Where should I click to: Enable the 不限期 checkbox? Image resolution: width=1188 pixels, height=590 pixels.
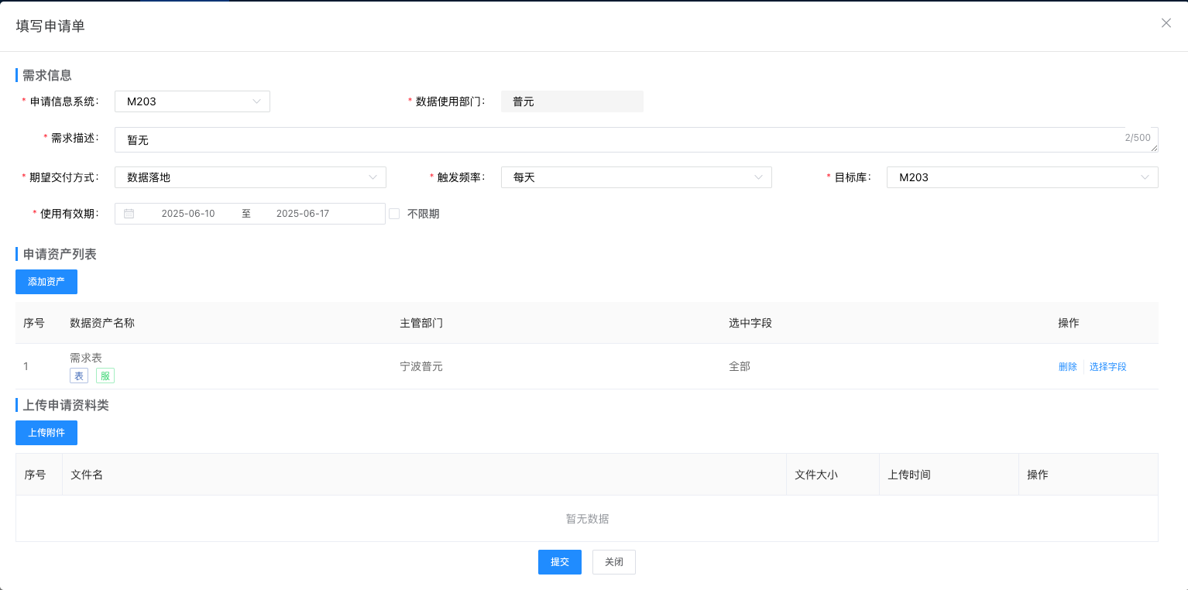(394, 214)
